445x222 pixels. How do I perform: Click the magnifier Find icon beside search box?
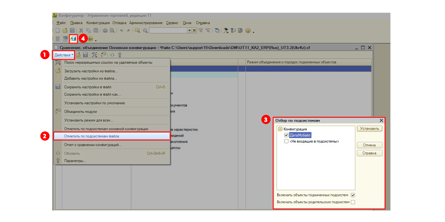click(145, 30)
